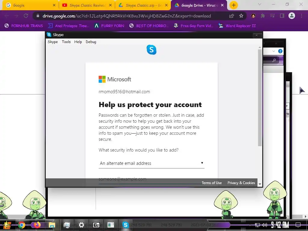Open the notification center icon

(x=298, y=225)
